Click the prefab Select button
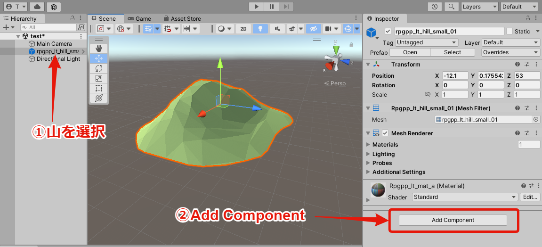This screenshot has width=542, height=247. click(453, 52)
